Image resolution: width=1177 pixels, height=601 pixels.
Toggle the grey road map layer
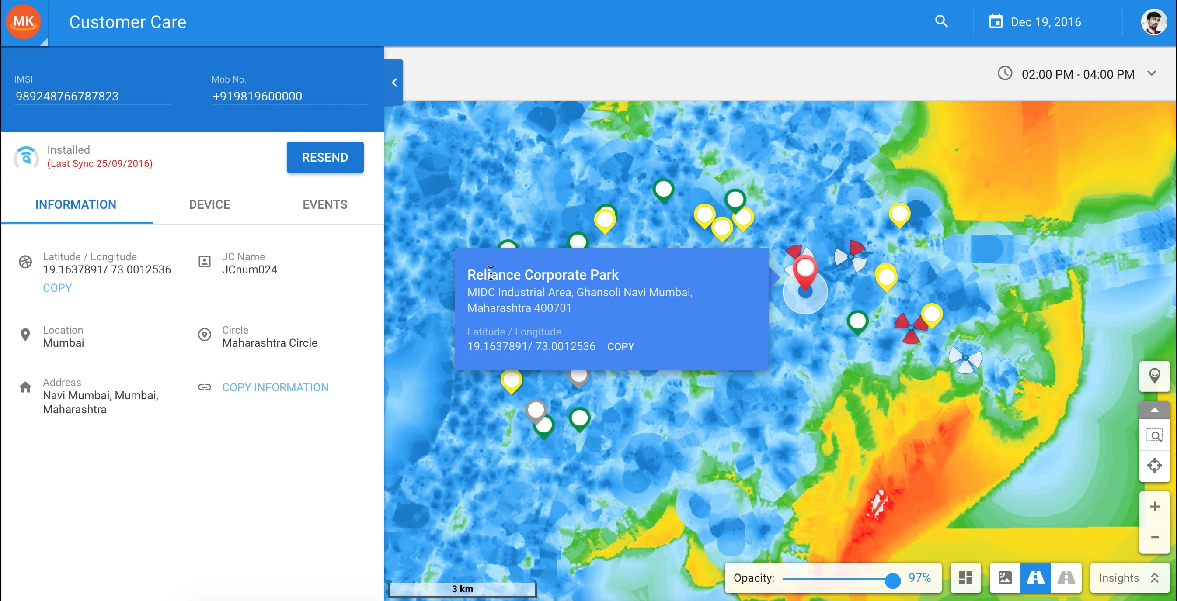point(1066,578)
